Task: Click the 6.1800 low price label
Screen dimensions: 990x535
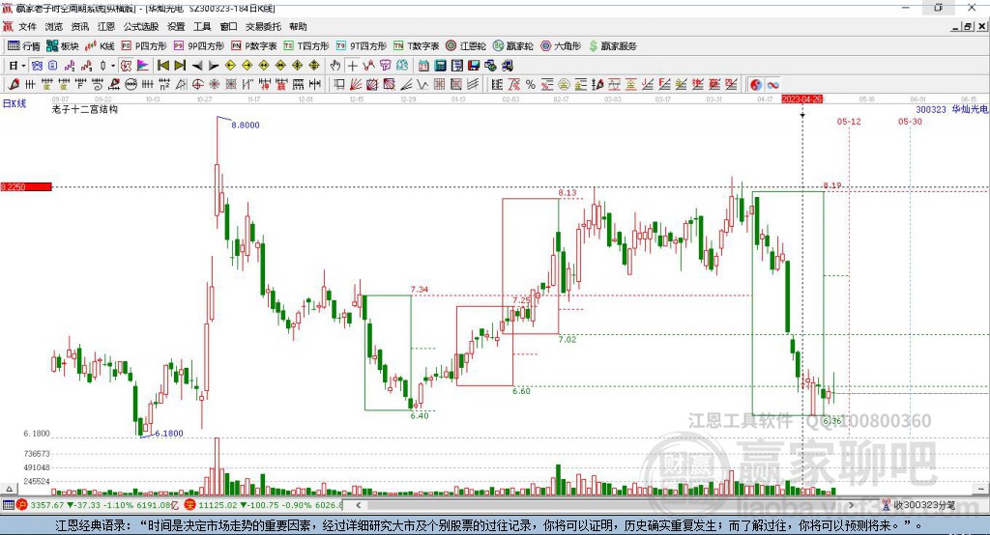Action: [168, 434]
